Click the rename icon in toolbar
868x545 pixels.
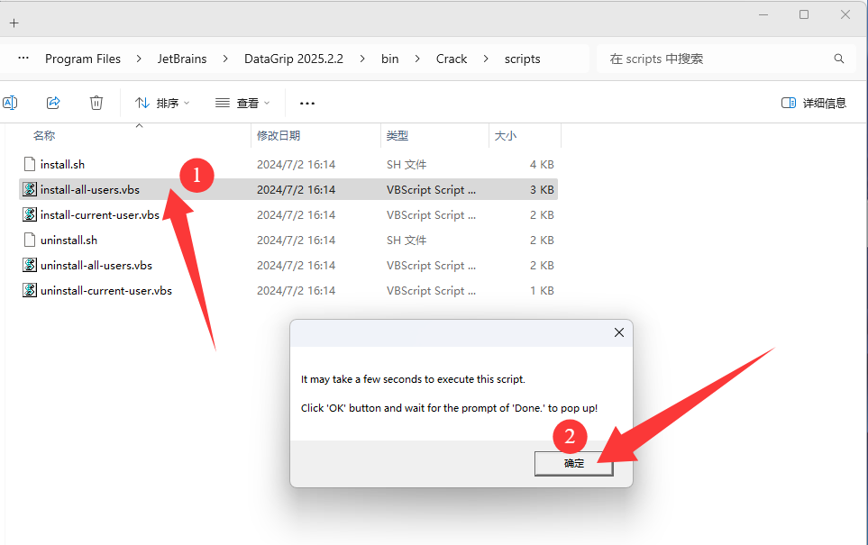(x=10, y=103)
